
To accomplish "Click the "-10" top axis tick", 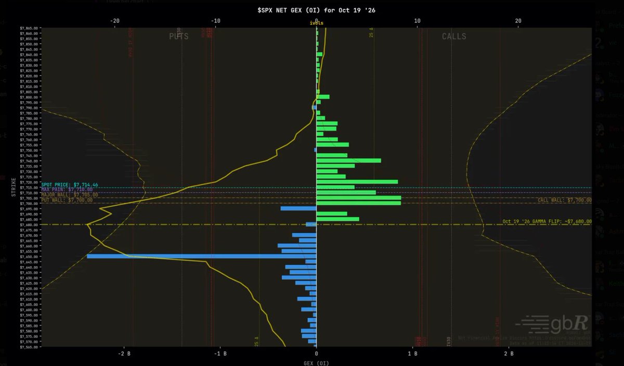I will [216, 21].
